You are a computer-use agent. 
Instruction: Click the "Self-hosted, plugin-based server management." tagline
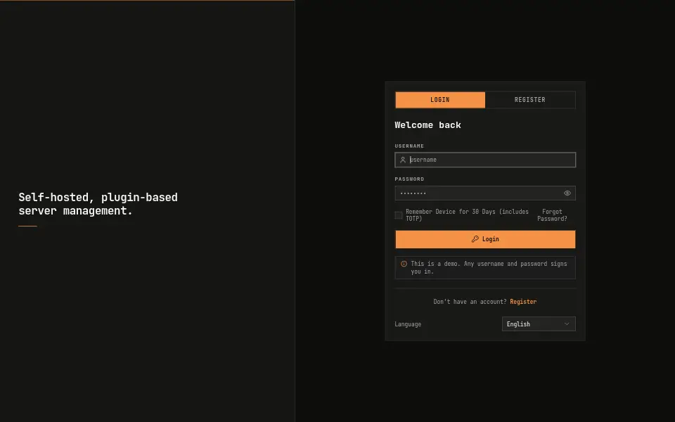[98, 204]
